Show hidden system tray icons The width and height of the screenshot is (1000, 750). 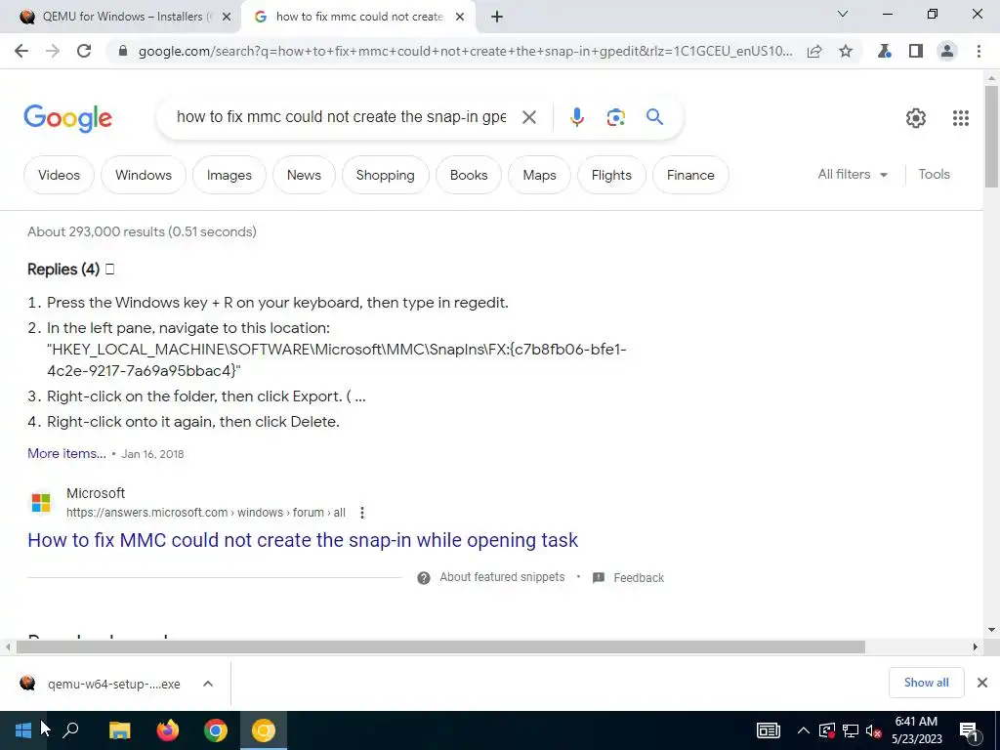point(804,730)
